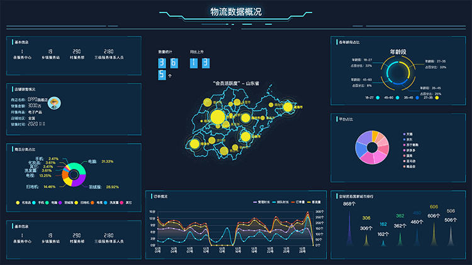
Task: Click the 300个 axis value in 订单情况
Action: tap(319, 212)
